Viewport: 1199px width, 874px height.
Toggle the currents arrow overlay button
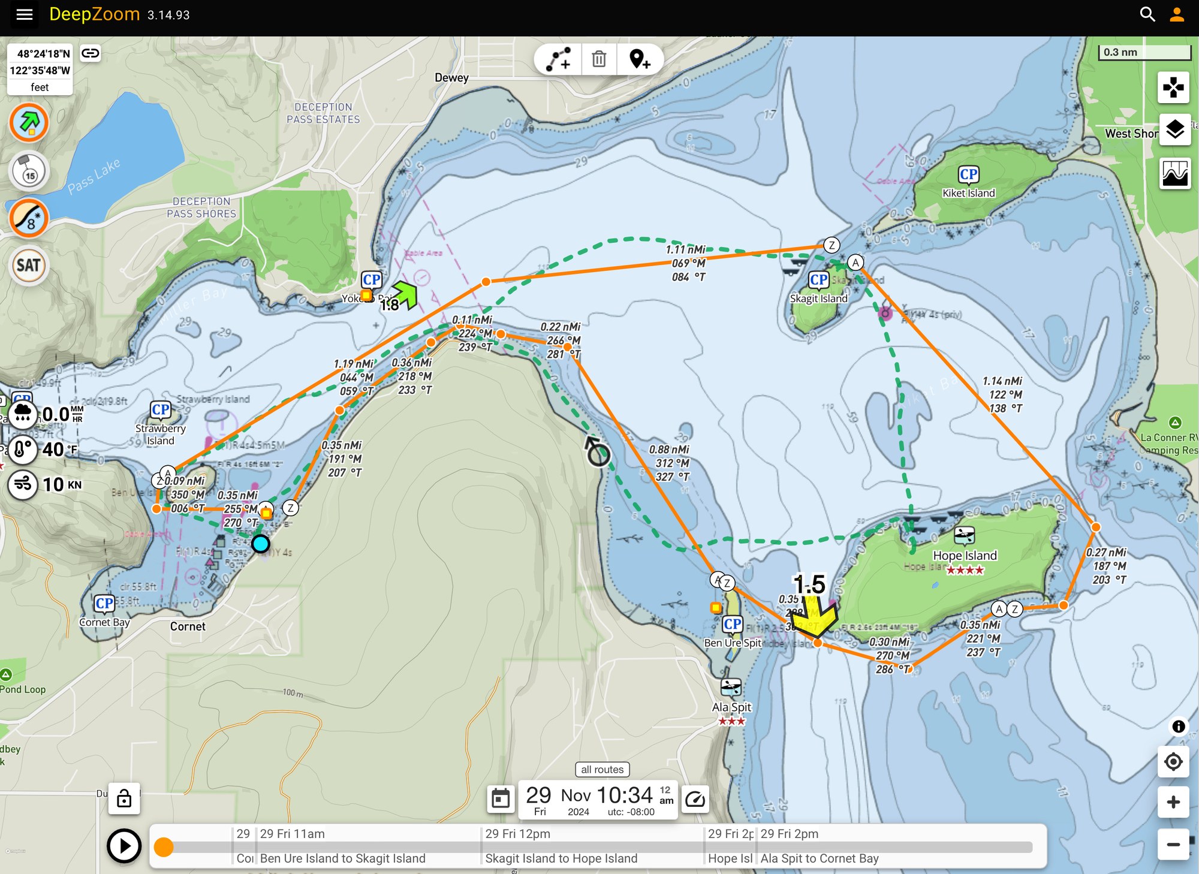[x=29, y=123]
